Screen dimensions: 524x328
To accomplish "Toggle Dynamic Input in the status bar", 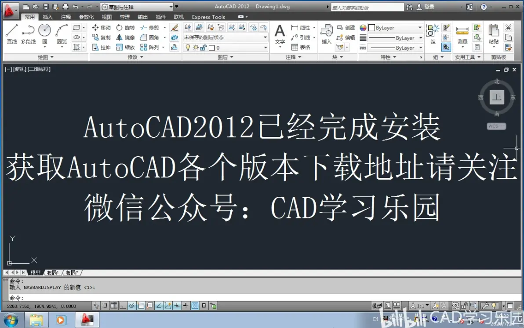I will pos(177,306).
